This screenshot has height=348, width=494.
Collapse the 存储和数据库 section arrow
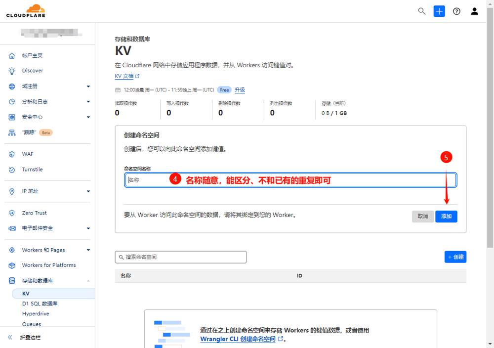pyautogui.click(x=88, y=281)
